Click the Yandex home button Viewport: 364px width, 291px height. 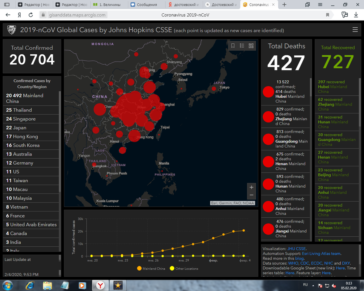coord(19,15)
